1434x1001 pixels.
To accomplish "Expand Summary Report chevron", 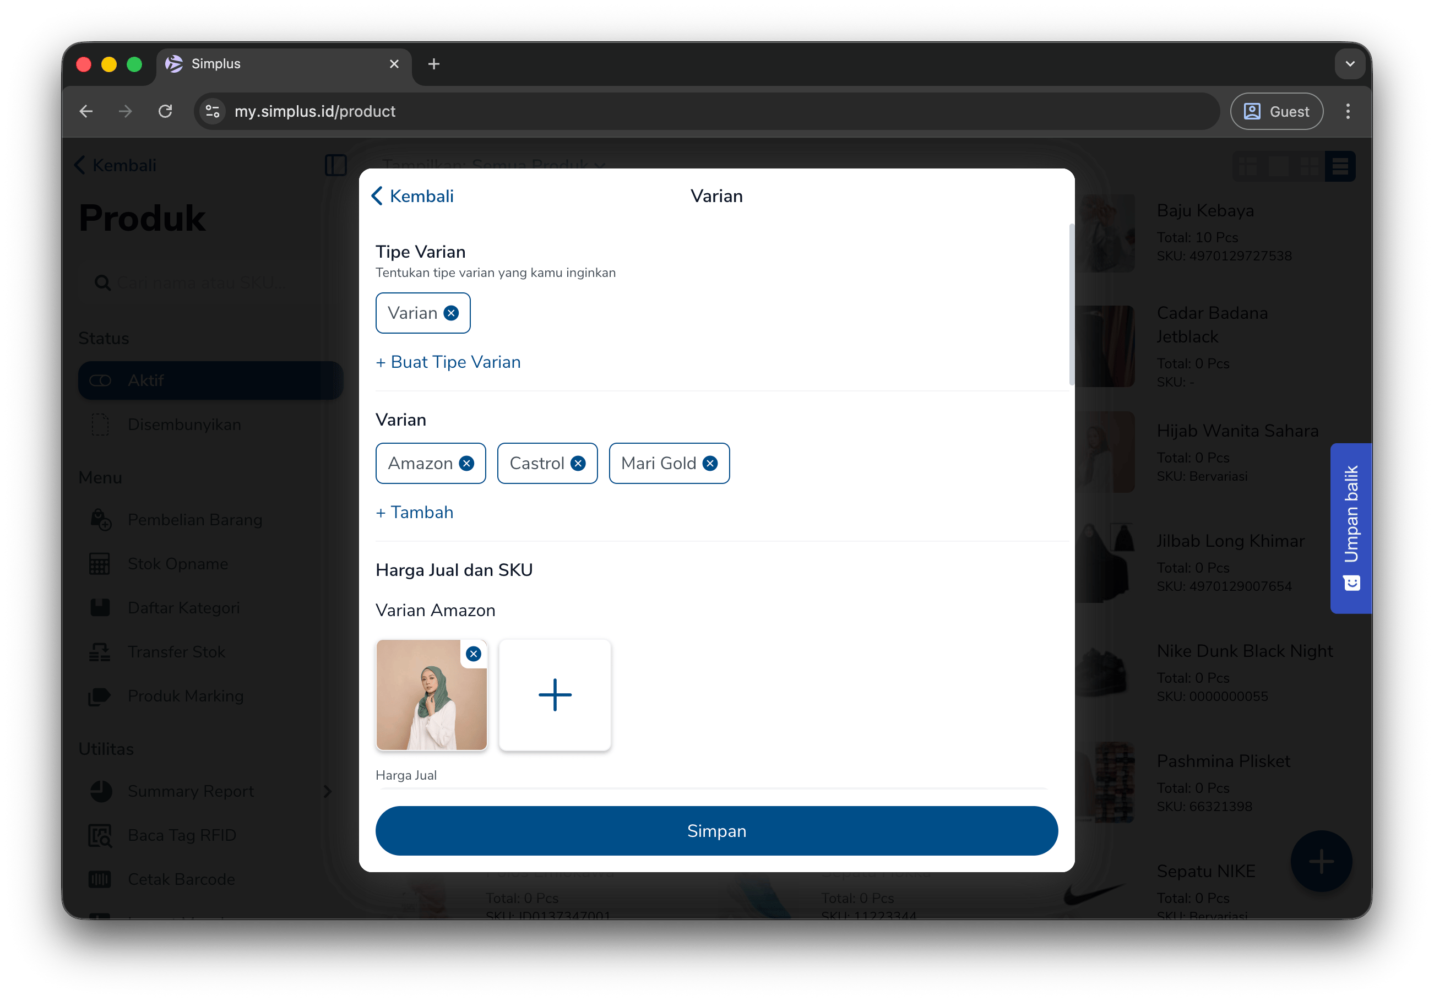I will pyautogui.click(x=328, y=791).
